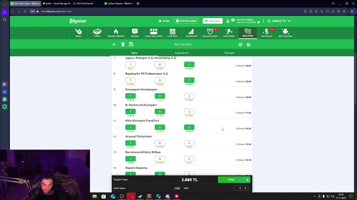357x200 pixels.
Task: Expand the OYNA button arrow
Action: [247, 180]
